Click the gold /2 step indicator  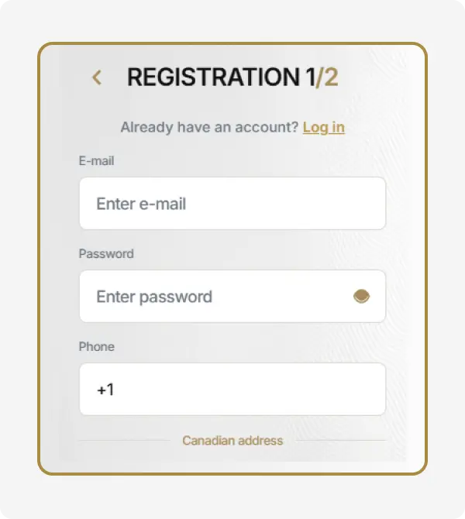(x=328, y=77)
